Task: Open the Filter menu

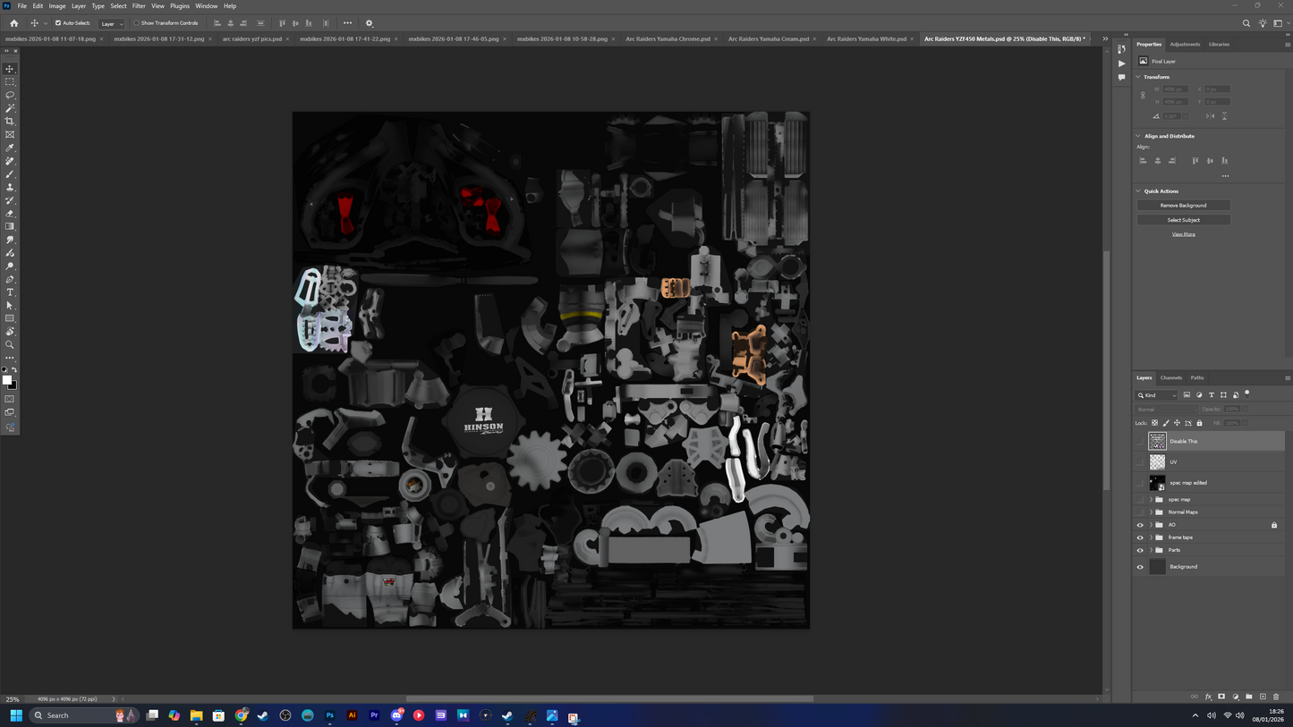Action: click(139, 6)
